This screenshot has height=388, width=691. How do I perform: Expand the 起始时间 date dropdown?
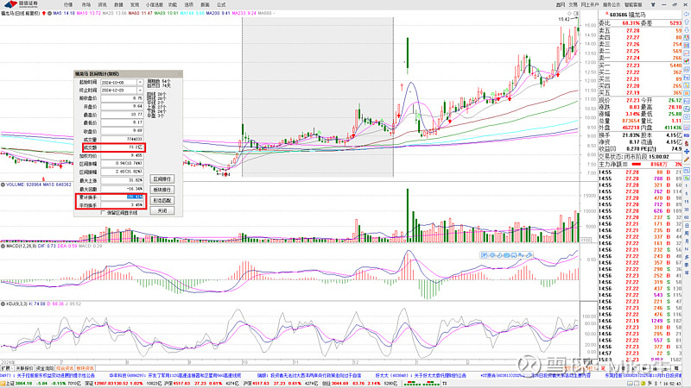141,80
